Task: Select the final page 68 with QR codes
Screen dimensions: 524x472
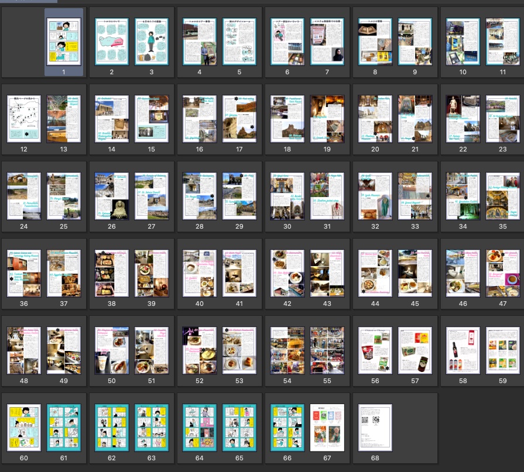Action: pyautogui.click(x=375, y=428)
